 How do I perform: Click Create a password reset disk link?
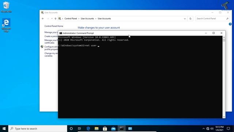tap(51, 36)
